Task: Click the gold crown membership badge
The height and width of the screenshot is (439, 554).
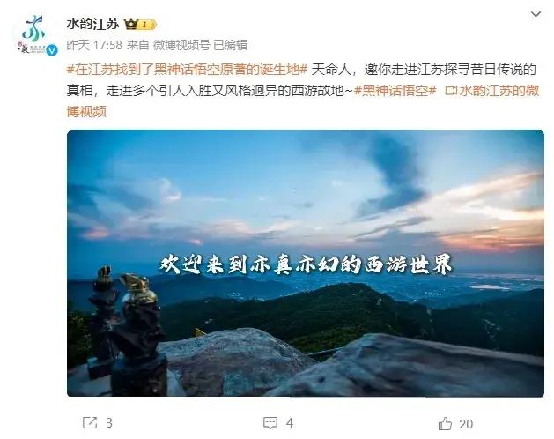Action: (140, 25)
